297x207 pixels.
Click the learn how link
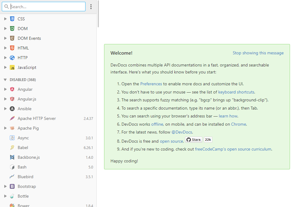[x=228, y=116]
